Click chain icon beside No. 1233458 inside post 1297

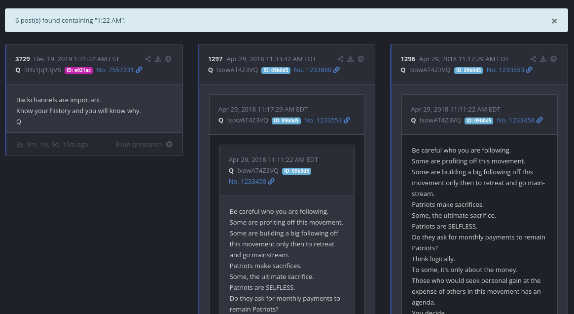(271, 181)
